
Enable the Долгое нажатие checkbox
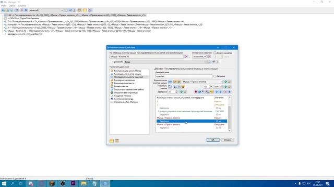(x=215, y=53)
